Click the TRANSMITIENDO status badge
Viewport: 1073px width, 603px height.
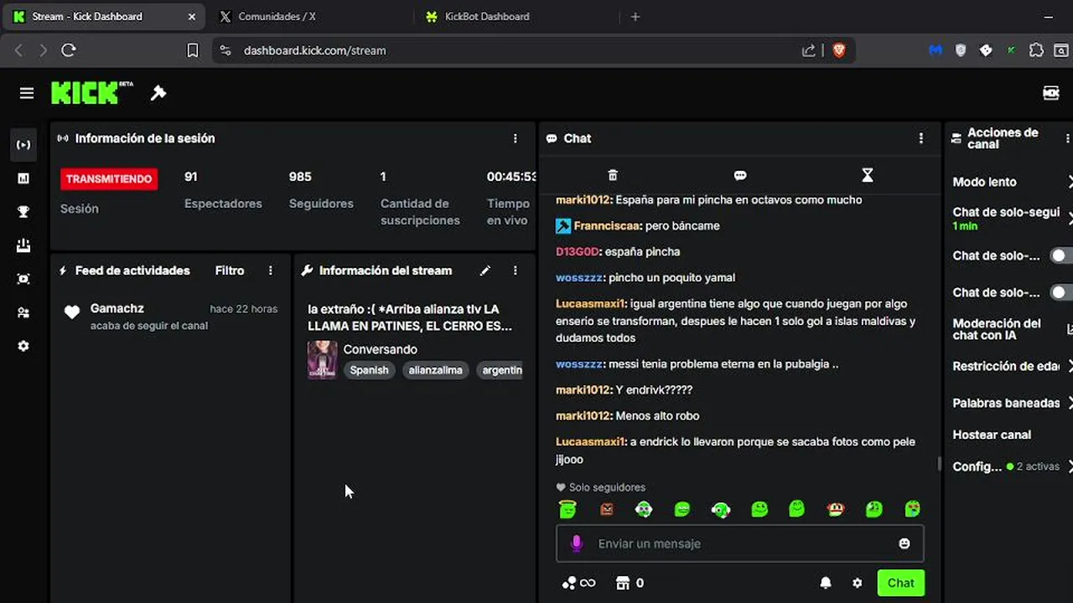(109, 178)
